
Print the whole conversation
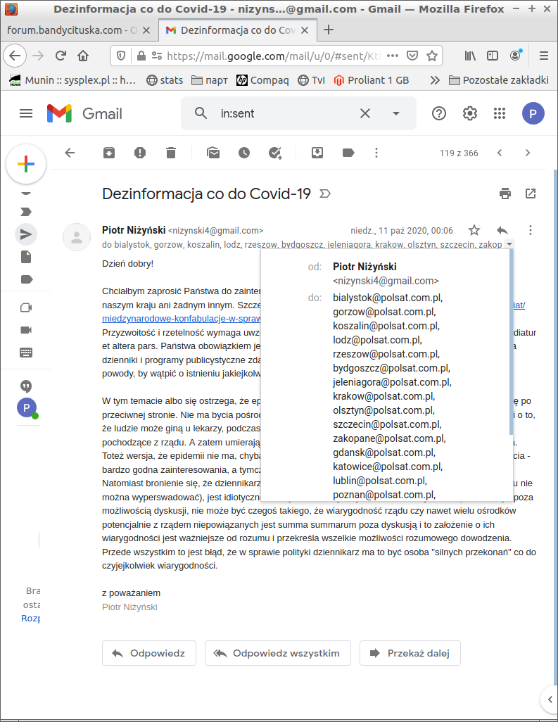(x=505, y=194)
